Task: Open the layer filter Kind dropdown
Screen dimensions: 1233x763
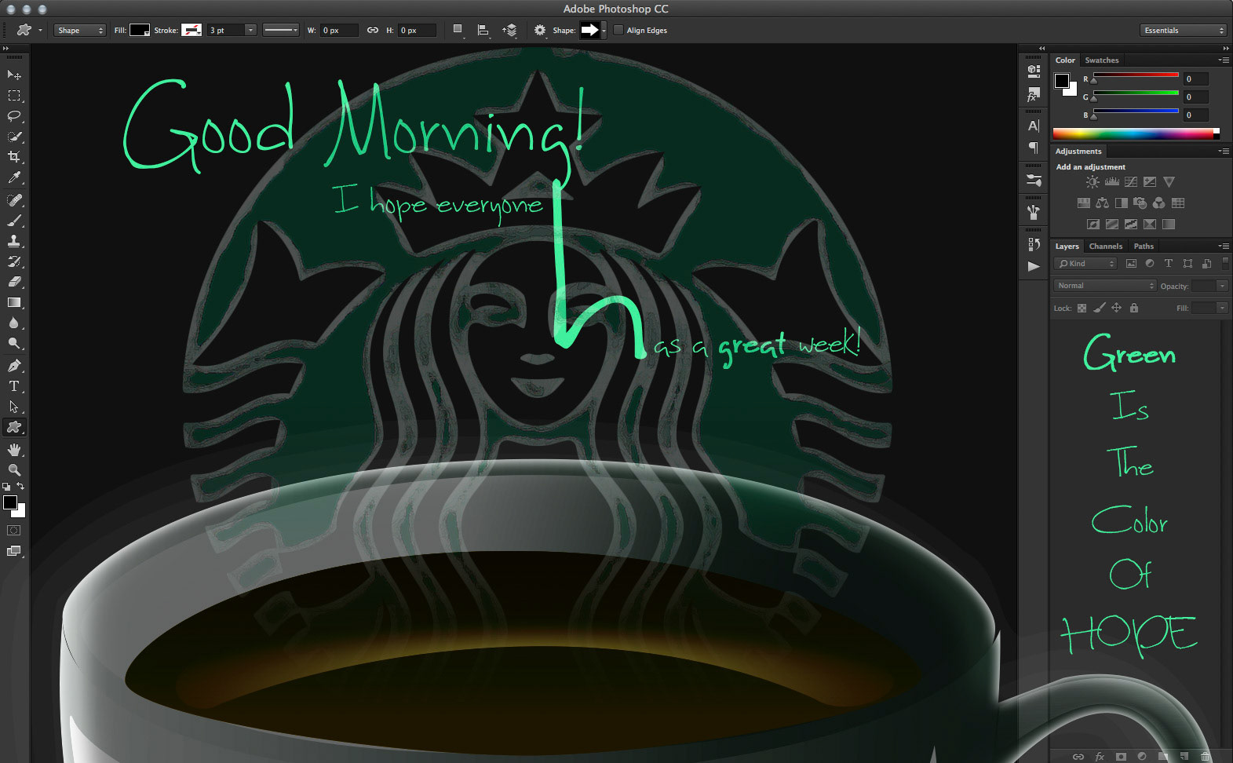Action: click(x=1086, y=264)
